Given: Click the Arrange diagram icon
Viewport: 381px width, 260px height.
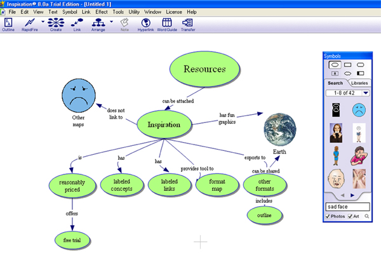Looking at the screenshot, I should click(98, 24).
